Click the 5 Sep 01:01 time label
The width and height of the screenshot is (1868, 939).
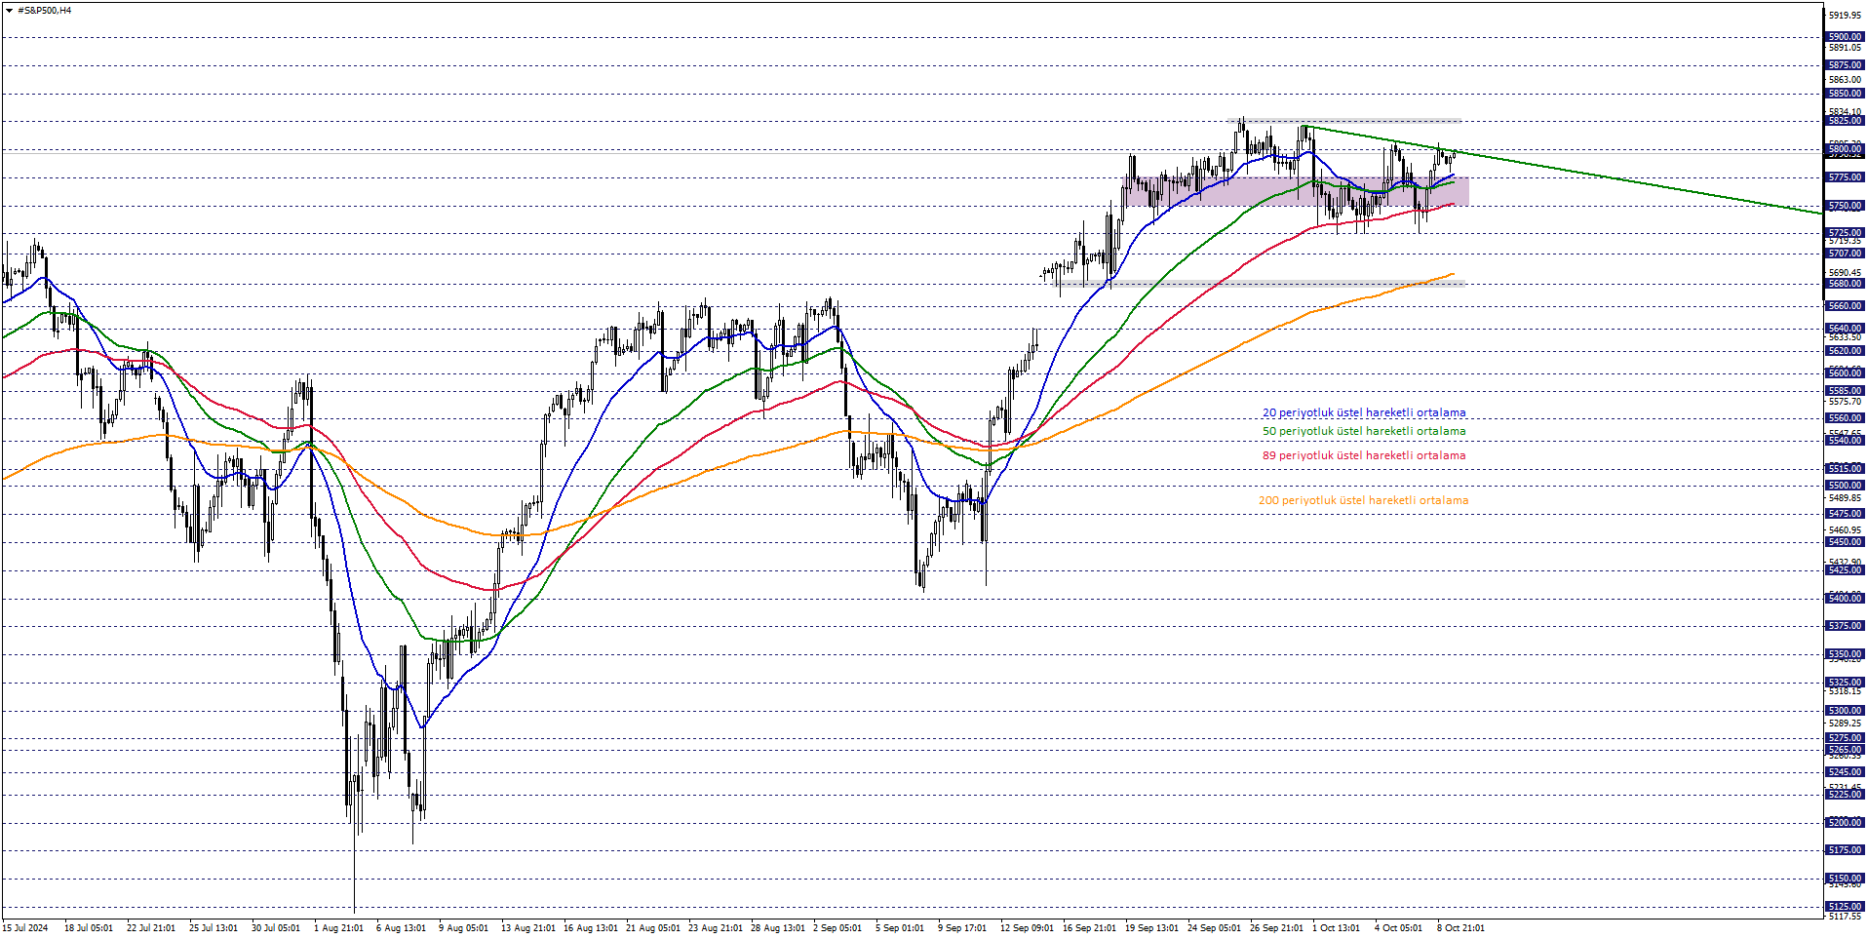pos(900,928)
